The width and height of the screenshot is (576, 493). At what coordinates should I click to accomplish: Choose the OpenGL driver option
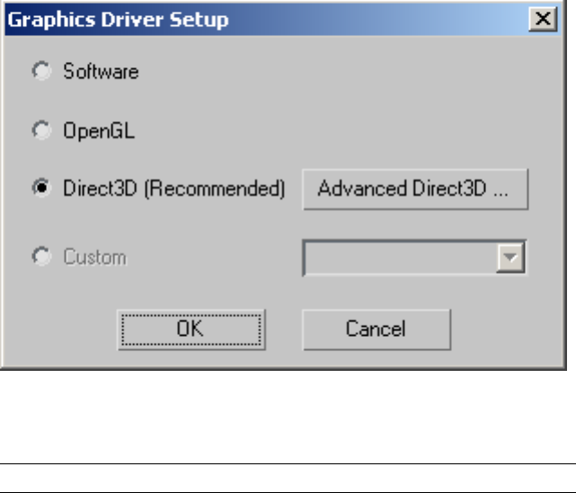41,131
